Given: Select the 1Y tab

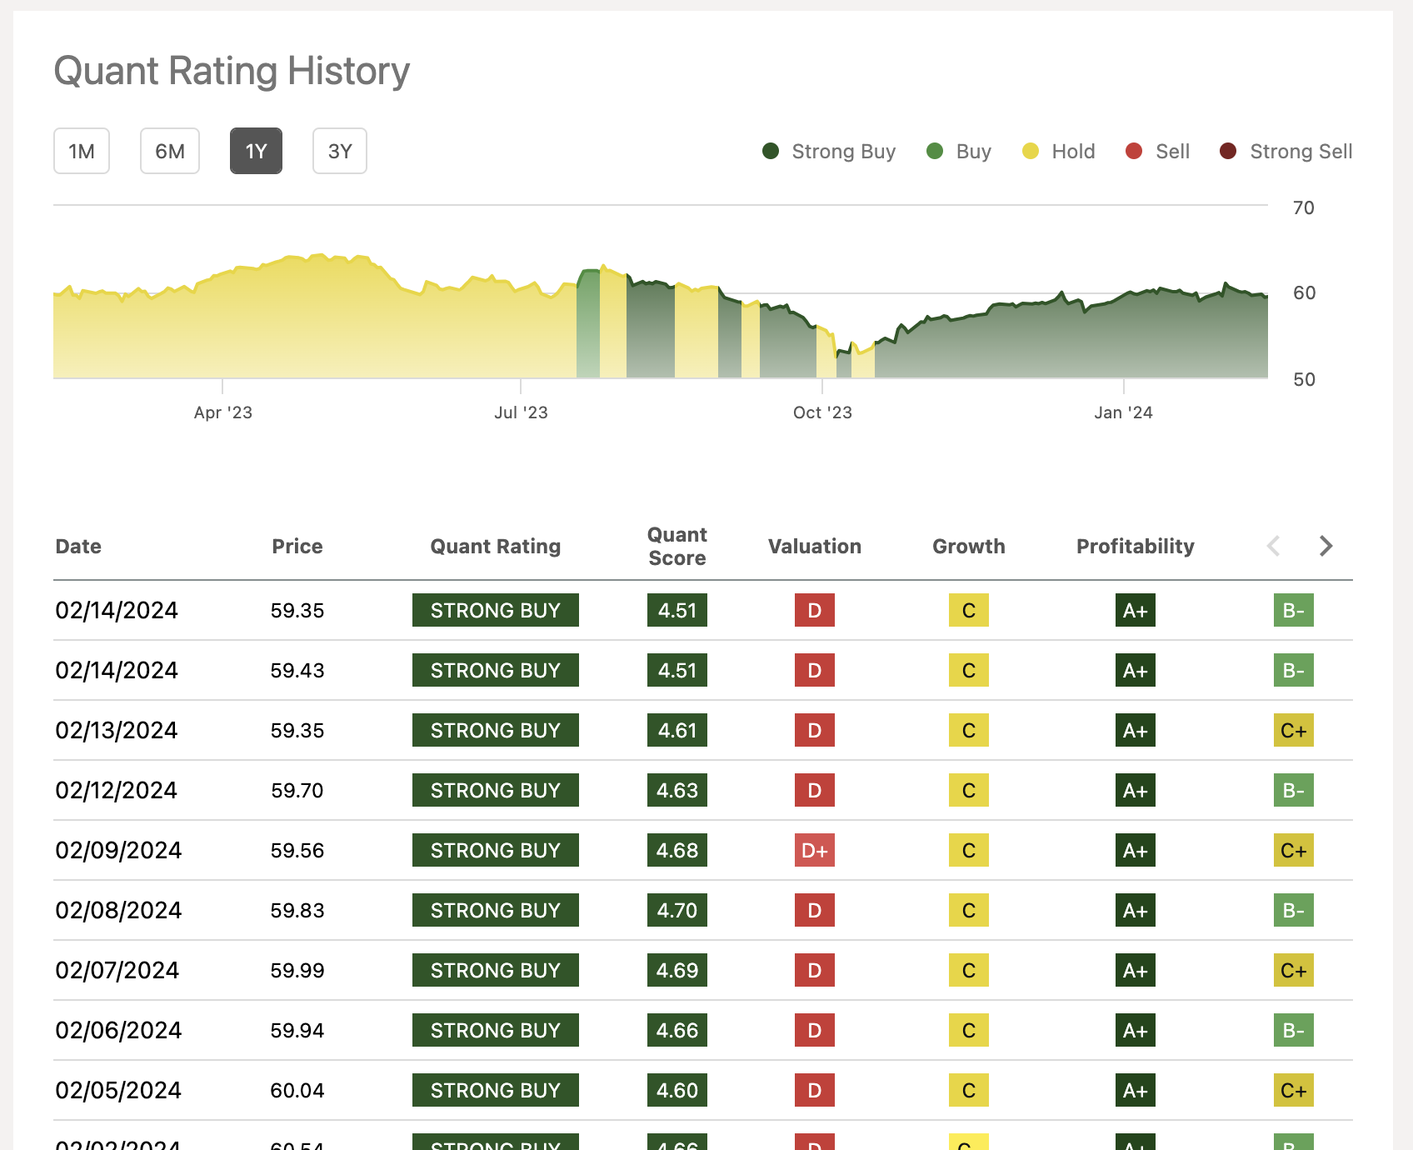Looking at the screenshot, I should point(256,151).
